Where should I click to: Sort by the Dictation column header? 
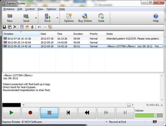tap(21, 34)
